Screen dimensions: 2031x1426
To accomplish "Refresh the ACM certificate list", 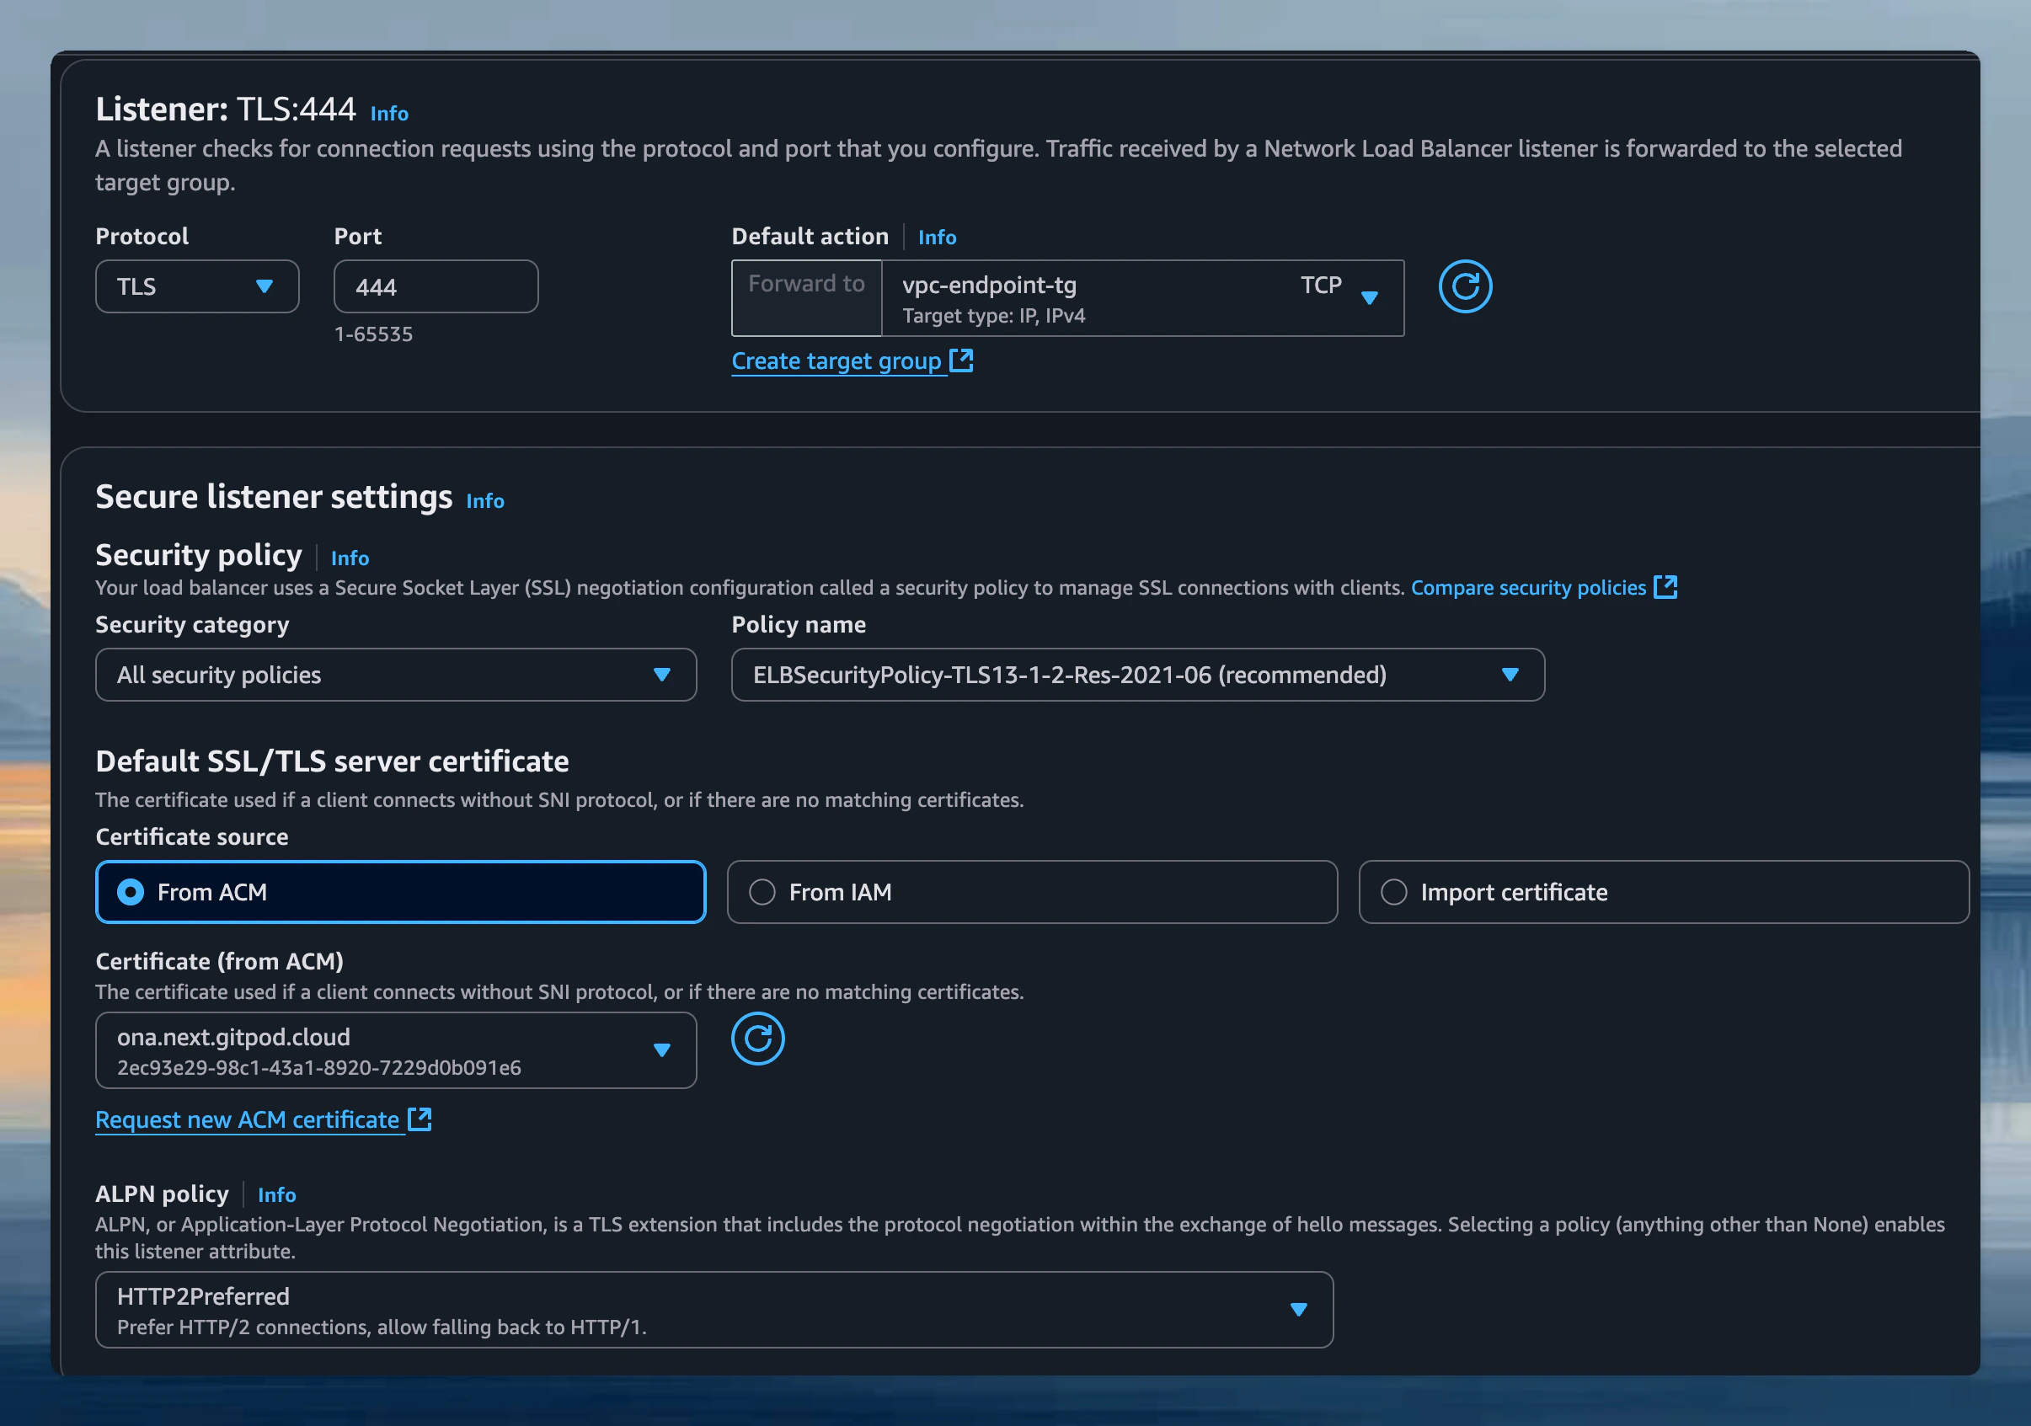I will (x=758, y=1039).
